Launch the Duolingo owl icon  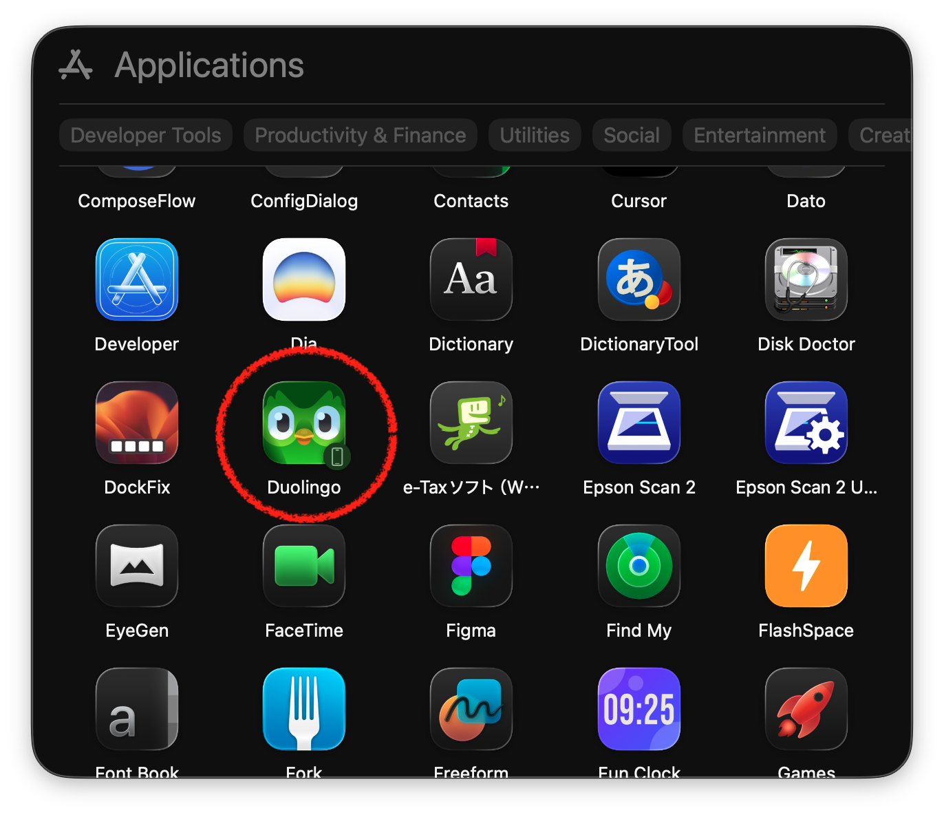coord(304,423)
